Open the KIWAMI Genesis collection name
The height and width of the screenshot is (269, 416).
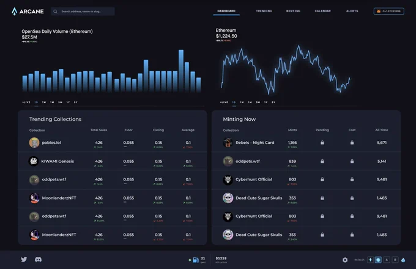(58, 161)
